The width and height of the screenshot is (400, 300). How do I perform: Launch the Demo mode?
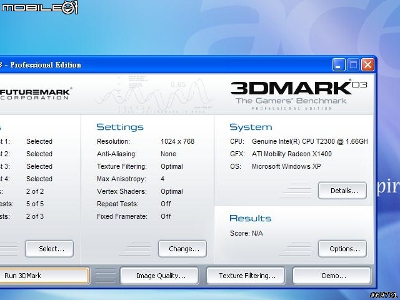(x=332, y=276)
